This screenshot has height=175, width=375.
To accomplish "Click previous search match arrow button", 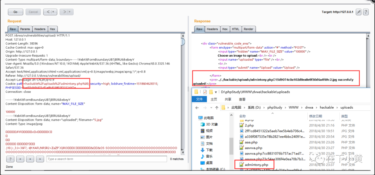I will (x=20, y=159).
